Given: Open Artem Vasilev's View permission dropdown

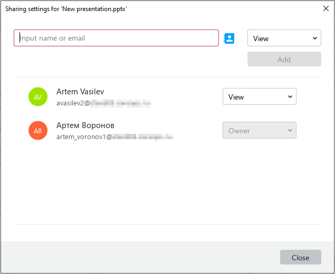Looking at the screenshot, I should pyautogui.click(x=259, y=97).
